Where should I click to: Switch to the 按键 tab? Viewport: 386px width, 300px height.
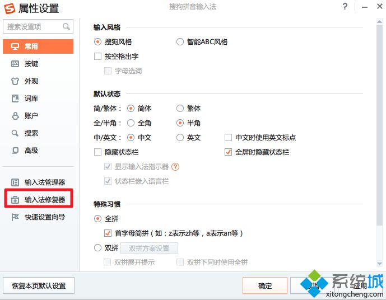point(38,64)
